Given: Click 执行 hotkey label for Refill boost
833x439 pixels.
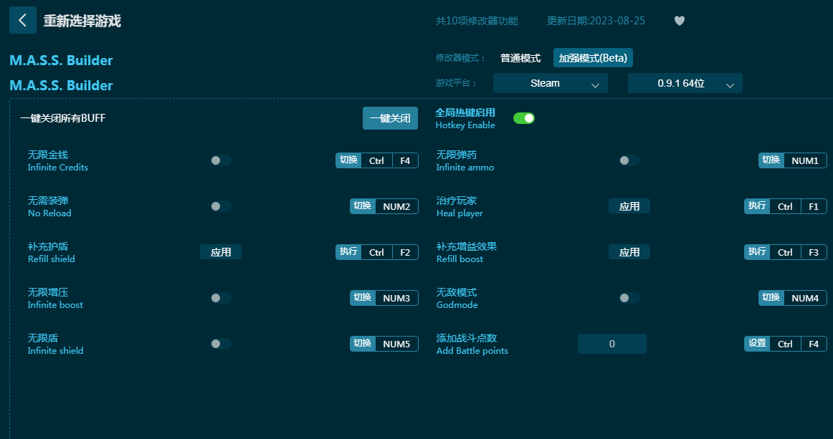Looking at the screenshot, I should point(757,252).
